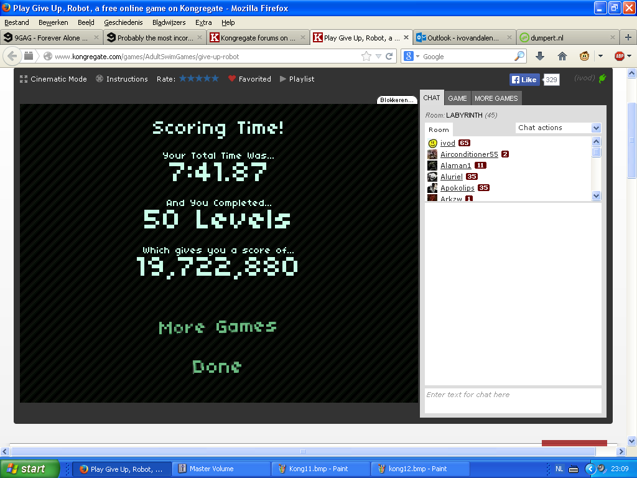Image resolution: width=637 pixels, height=478 pixels.
Task: Click the Facebook Like button
Action: tap(524, 80)
